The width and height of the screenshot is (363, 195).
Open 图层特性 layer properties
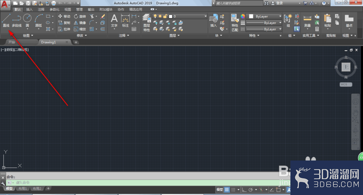(147, 23)
